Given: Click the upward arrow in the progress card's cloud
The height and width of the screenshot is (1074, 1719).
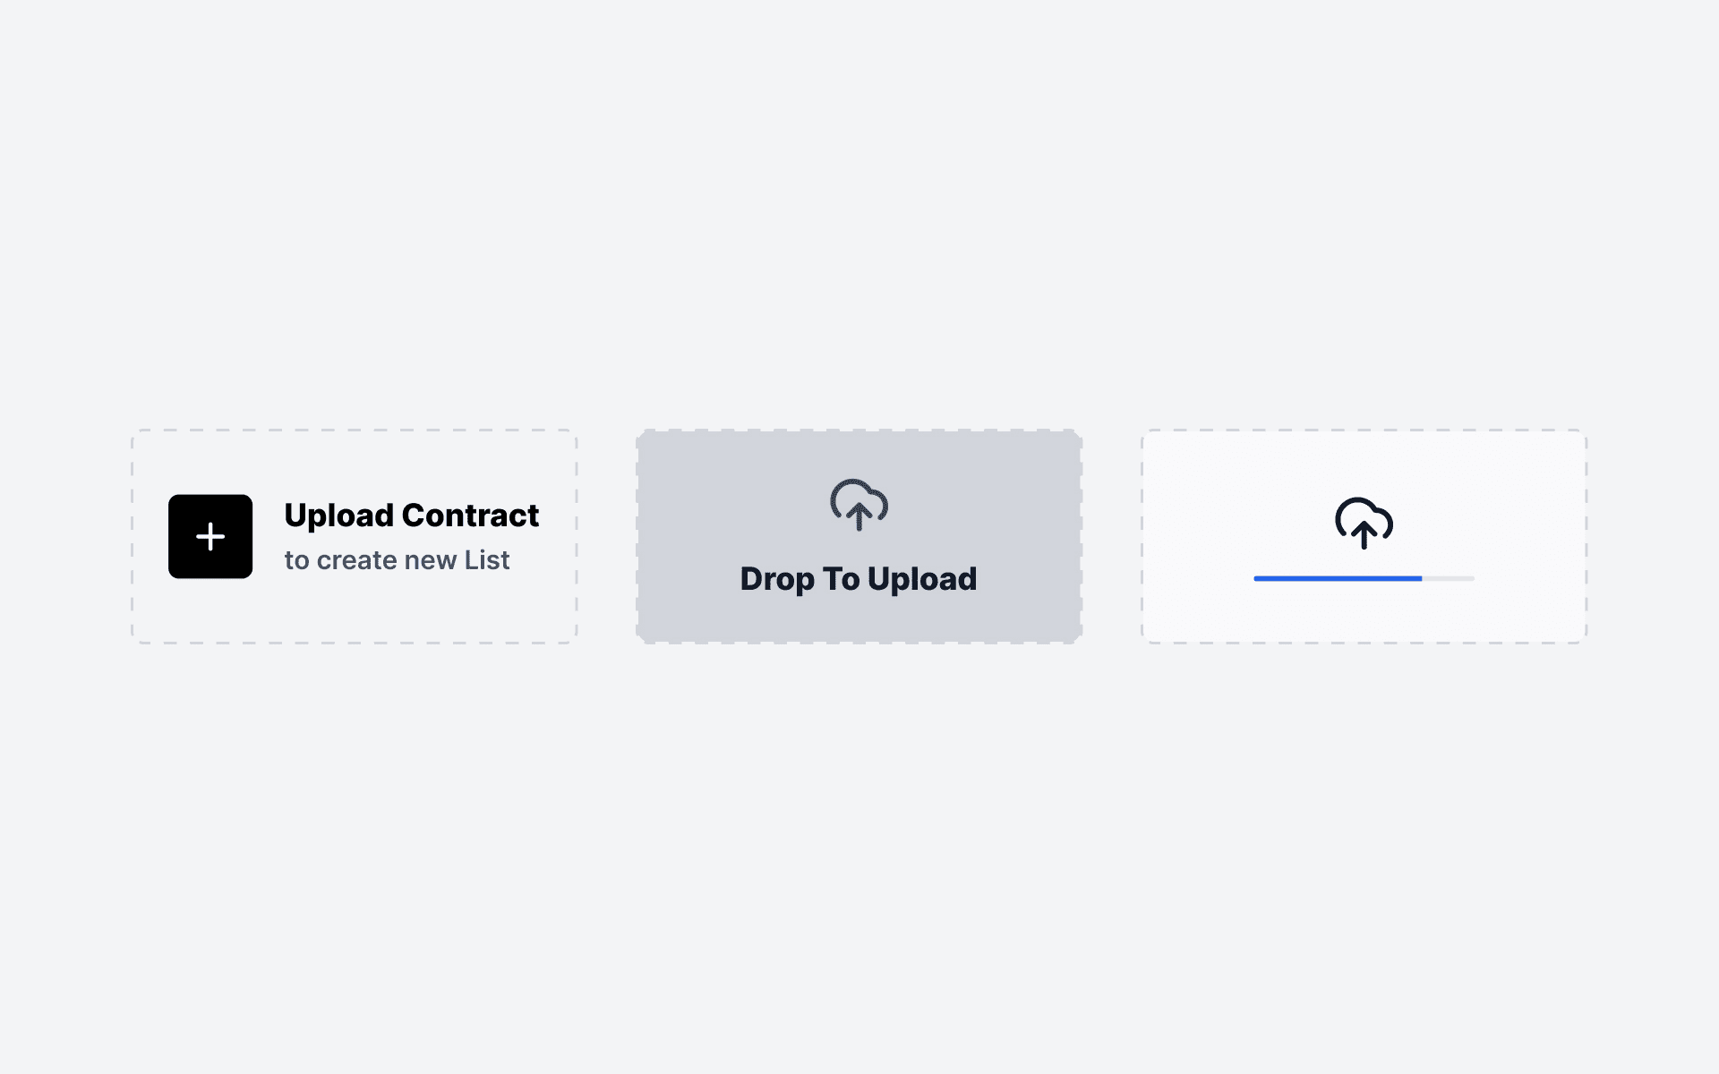Looking at the screenshot, I should coord(1364,534).
